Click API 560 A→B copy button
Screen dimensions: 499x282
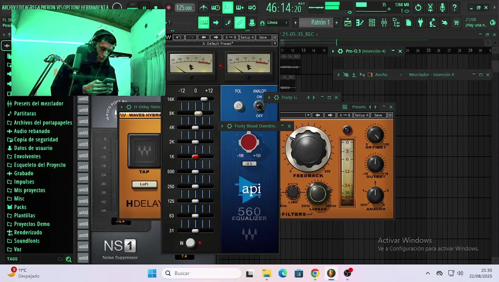(x=231, y=37)
